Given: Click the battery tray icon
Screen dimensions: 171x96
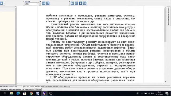Looking at the screenshot, I should tap(146, 93).
